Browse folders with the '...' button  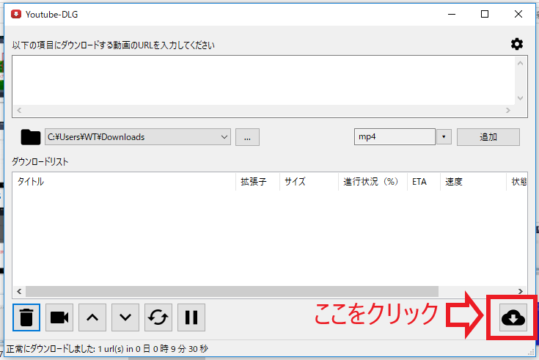[x=247, y=137]
